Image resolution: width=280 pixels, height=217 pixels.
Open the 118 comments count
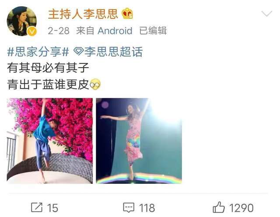(147, 208)
